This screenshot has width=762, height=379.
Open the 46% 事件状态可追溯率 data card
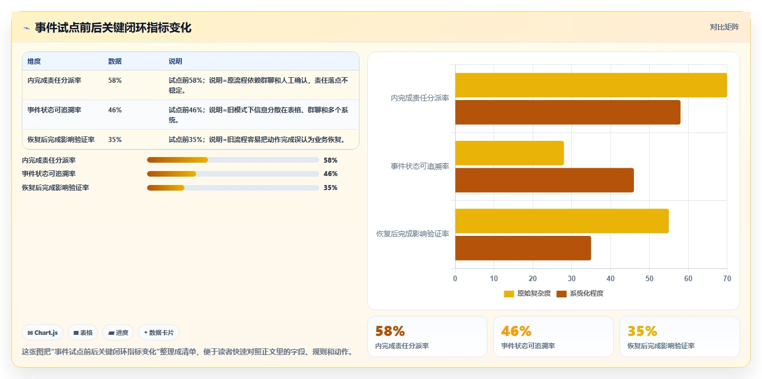tap(553, 337)
